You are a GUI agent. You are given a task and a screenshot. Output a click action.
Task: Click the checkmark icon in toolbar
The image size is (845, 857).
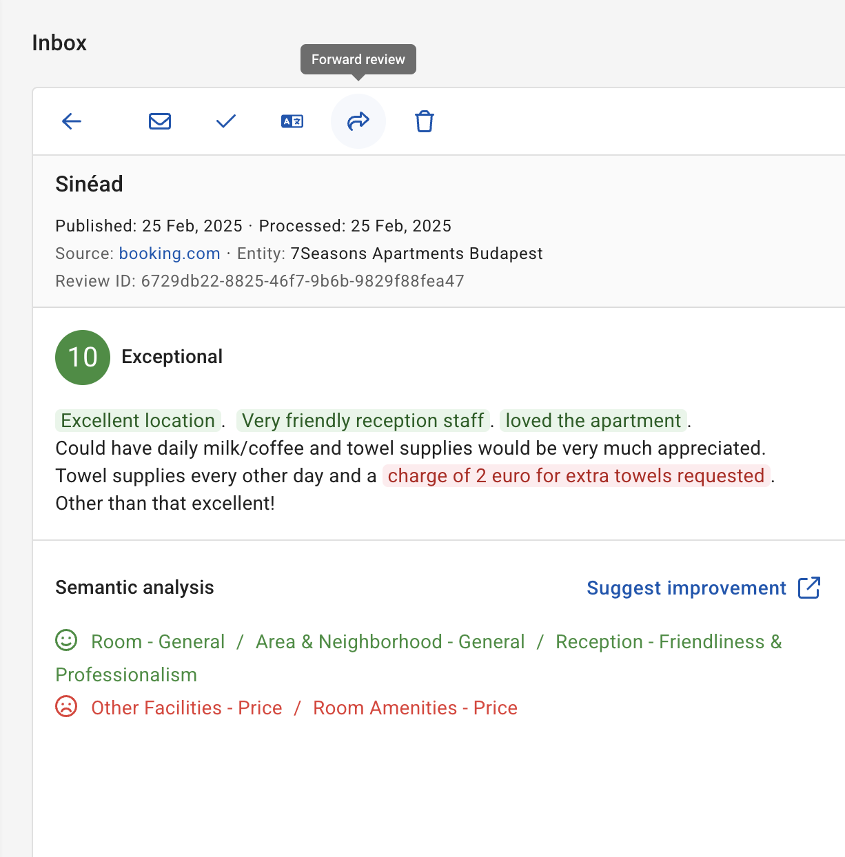coord(226,121)
